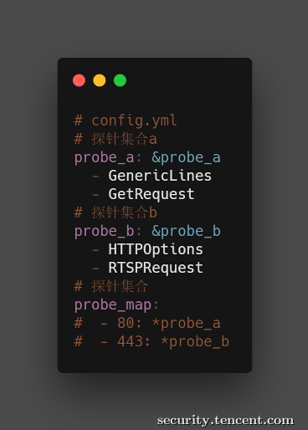Click the security.tencent.com watermark

[x=225, y=421]
